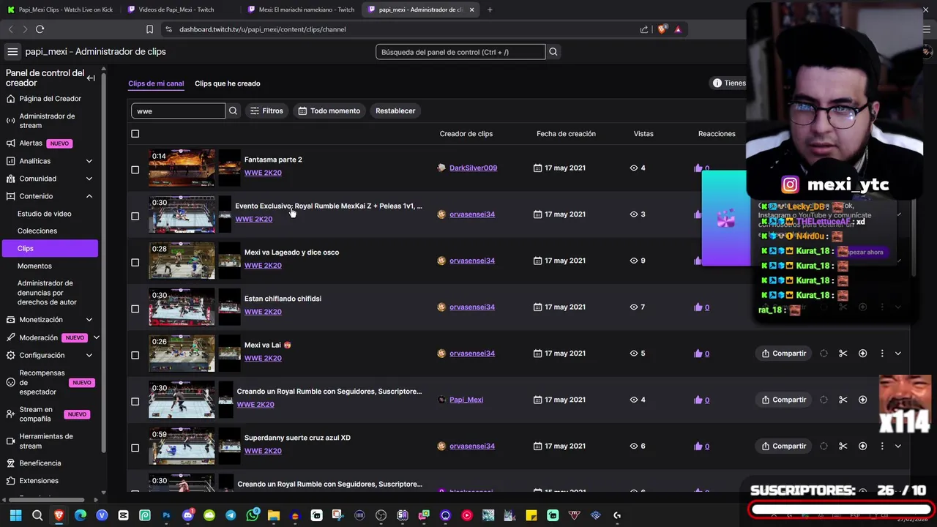Image resolution: width=937 pixels, height=527 pixels.
Task: Click the star-circle icon in Superdanny row
Action: (862, 446)
